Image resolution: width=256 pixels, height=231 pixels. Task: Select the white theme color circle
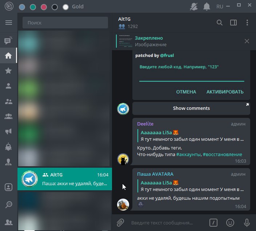click(65, 7)
